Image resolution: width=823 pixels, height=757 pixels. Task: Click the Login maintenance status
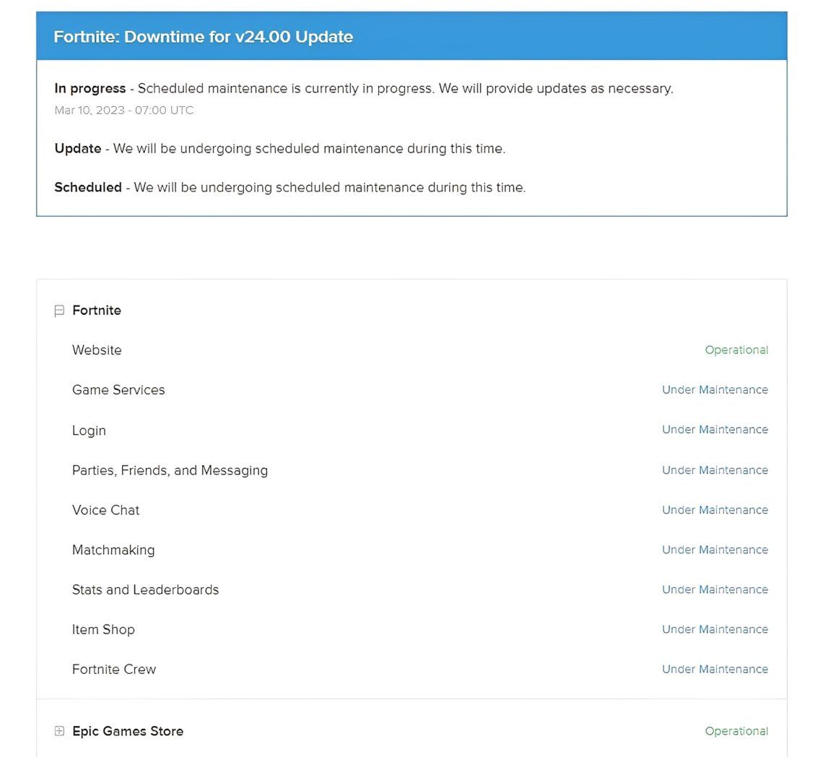[x=715, y=430]
